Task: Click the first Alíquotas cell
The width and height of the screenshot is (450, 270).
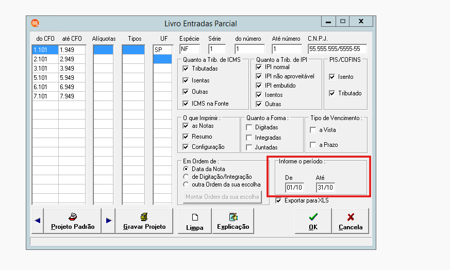Action: click(103, 49)
